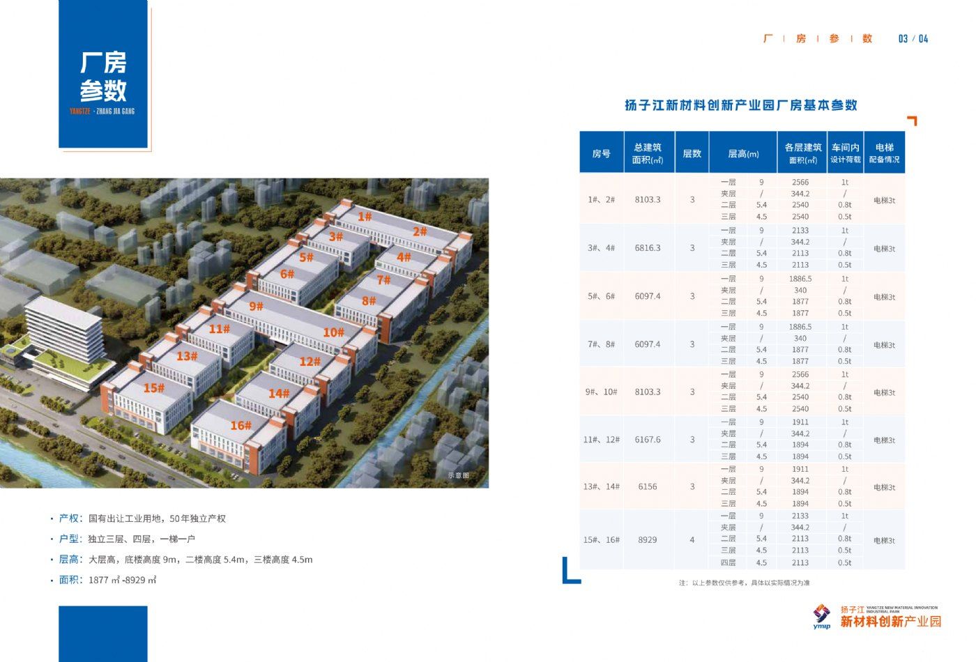
Task: Click the 层数 column header
Action: 692,153
